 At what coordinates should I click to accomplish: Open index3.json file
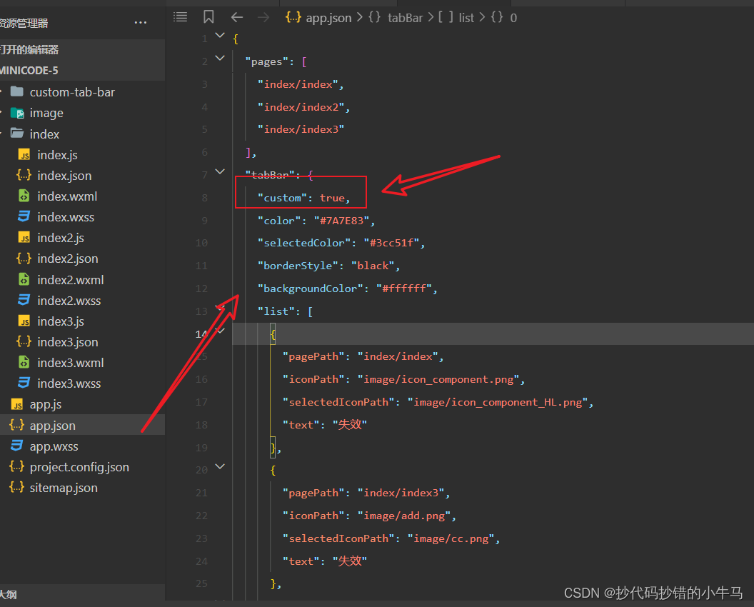point(68,342)
